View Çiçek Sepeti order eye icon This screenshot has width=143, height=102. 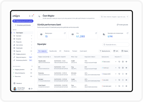pos(126,86)
